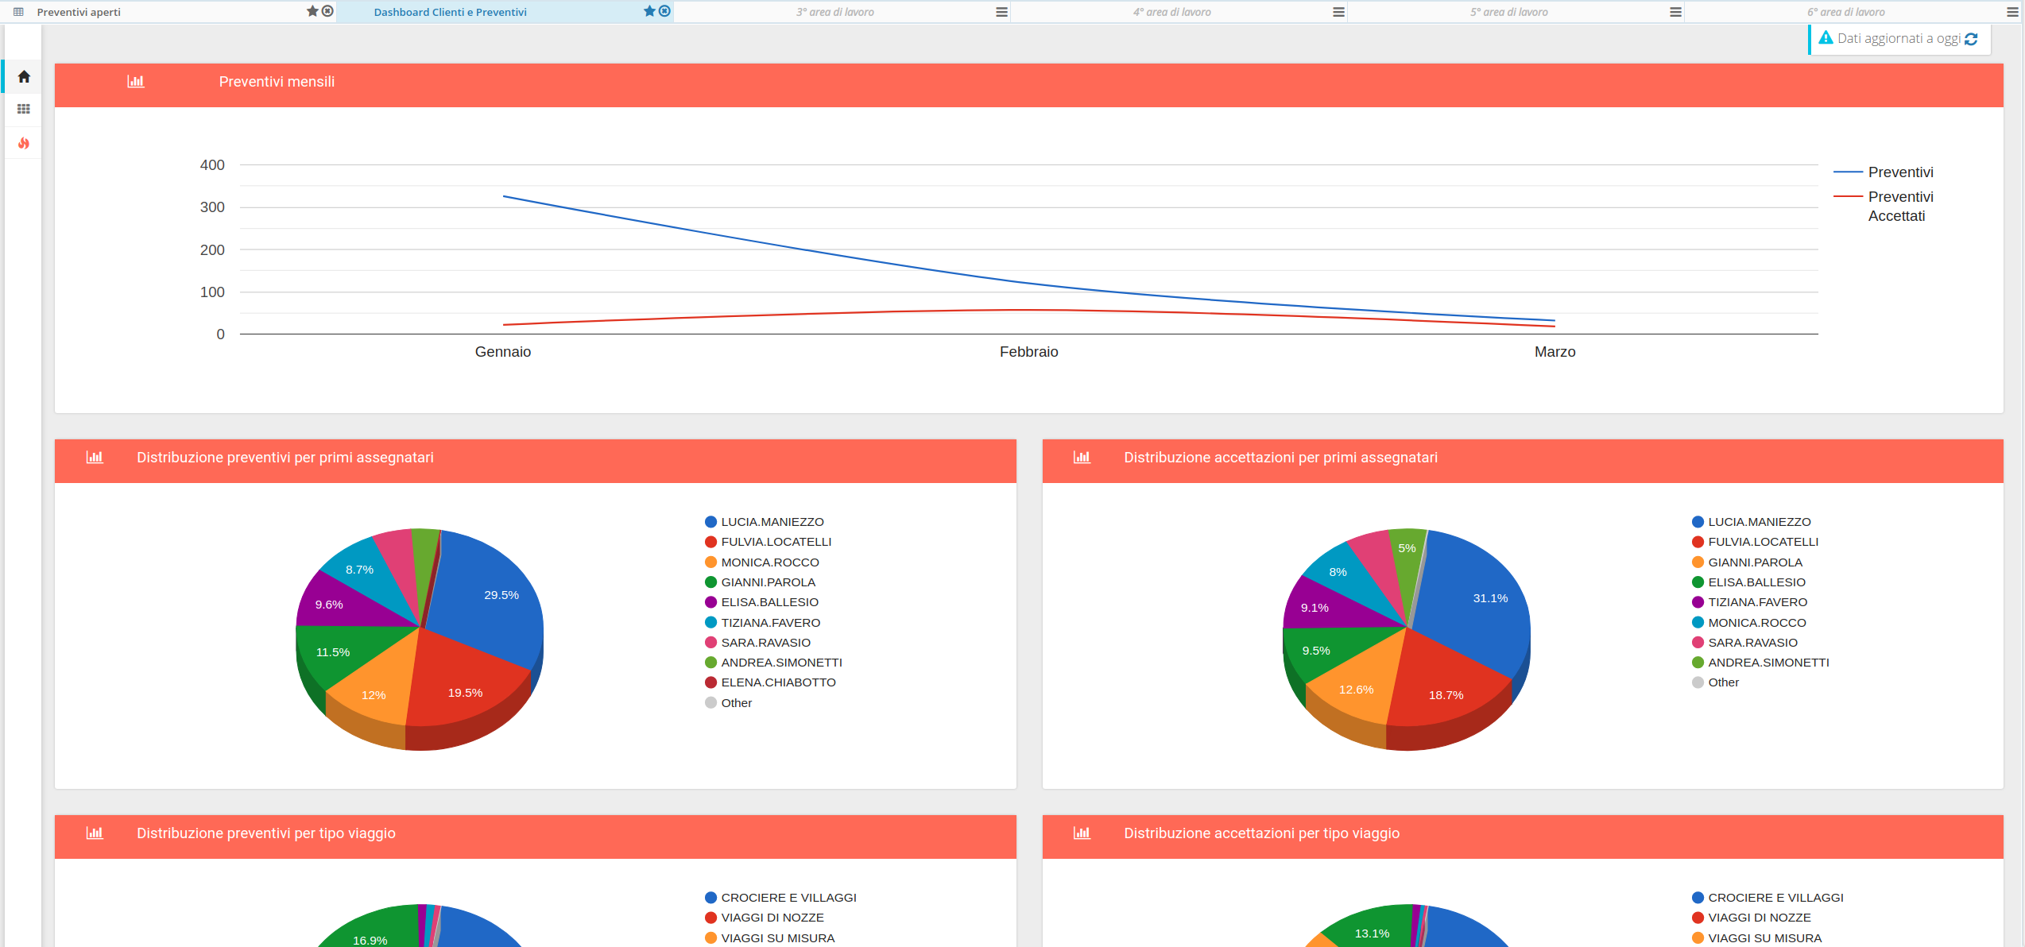The width and height of the screenshot is (2025, 947).
Task: Click the star on the Dashboard Clienti e Preventivi tab
Action: tap(649, 11)
